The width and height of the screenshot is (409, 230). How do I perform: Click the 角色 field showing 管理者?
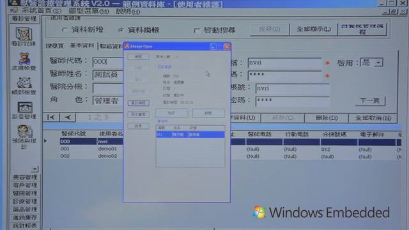[x=107, y=100]
